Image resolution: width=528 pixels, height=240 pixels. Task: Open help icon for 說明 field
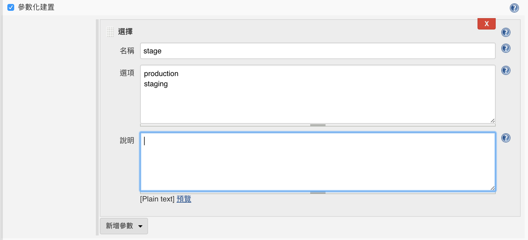click(x=506, y=138)
